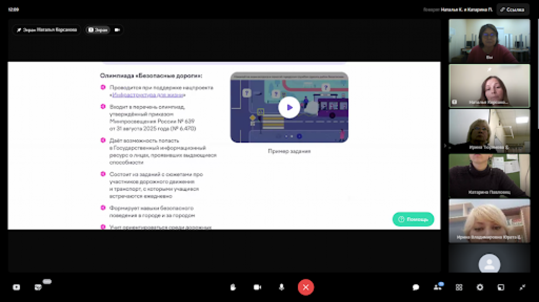Open the 'Инфраструктура для жизни' link
Image resolution: width=539 pixels, height=302 pixels.
[x=148, y=95]
